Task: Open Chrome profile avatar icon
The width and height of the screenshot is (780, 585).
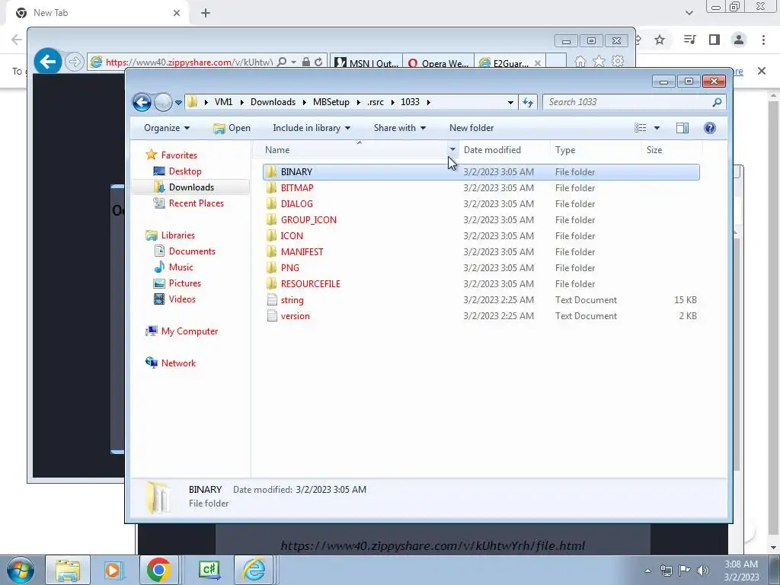Action: coord(739,40)
